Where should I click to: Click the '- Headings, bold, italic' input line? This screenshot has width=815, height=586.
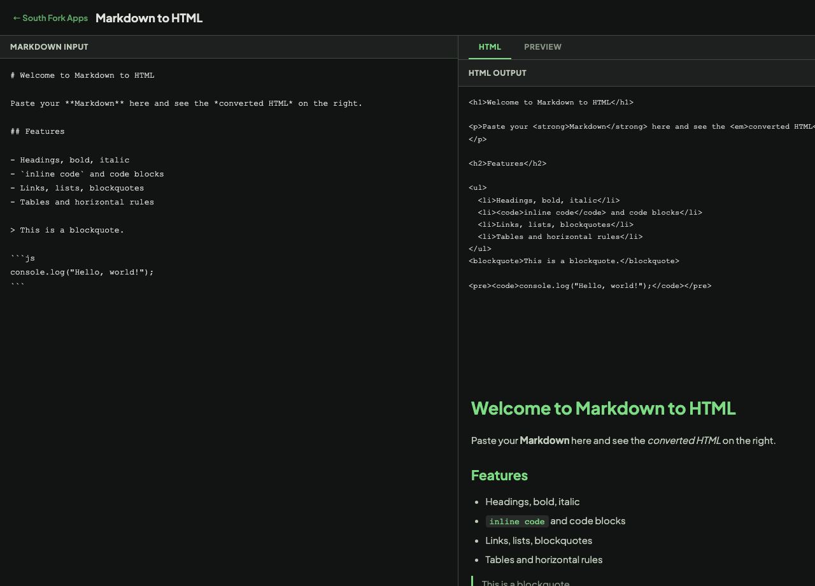click(x=70, y=160)
